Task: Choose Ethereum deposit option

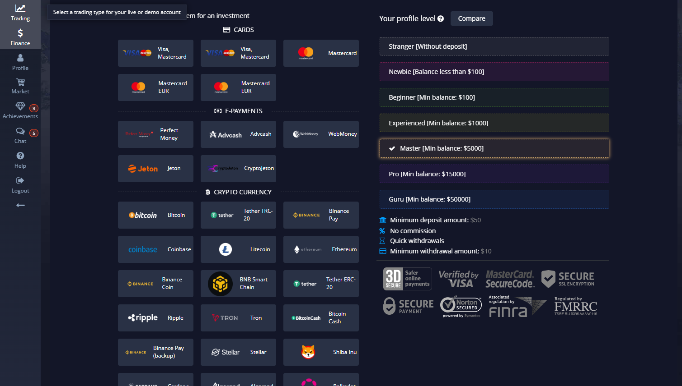Action: pos(321,249)
